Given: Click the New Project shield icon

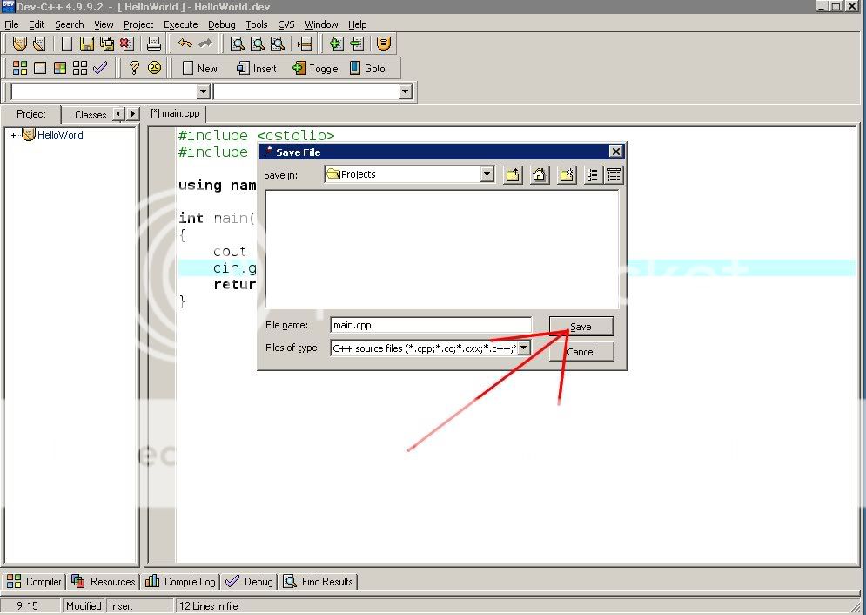Looking at the screenshot, I should pos(20,43).
